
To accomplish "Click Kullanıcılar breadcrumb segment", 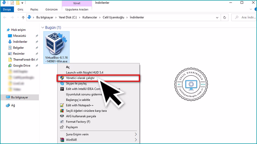I will pos(90,18).
